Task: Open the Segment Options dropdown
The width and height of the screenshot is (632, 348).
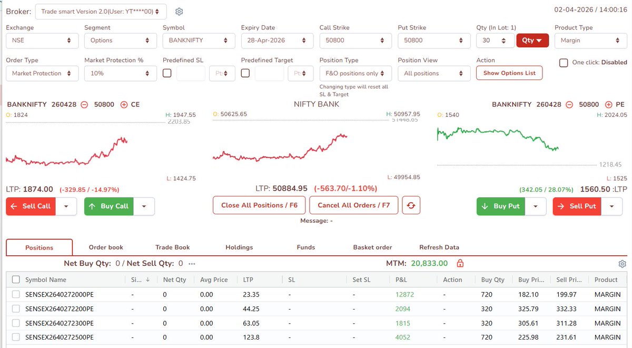Action: (121, 41)
